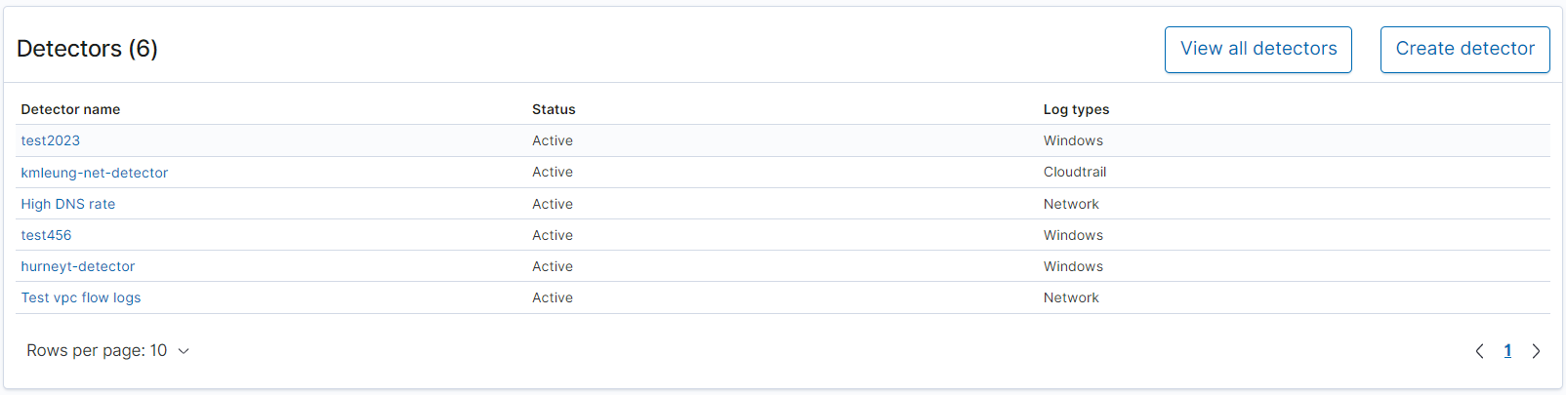Screen dimensions: 1566x395
Task: Click Log types column header
Action: tap(1076, 109)
